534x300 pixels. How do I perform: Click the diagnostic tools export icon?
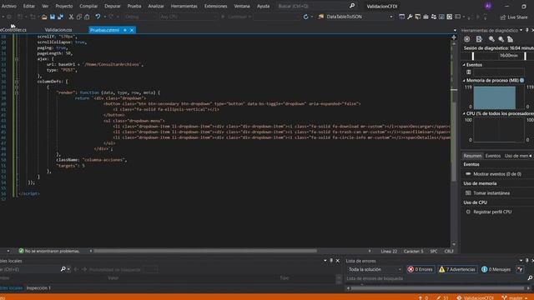pyautogui.click(x=479, y=39)
